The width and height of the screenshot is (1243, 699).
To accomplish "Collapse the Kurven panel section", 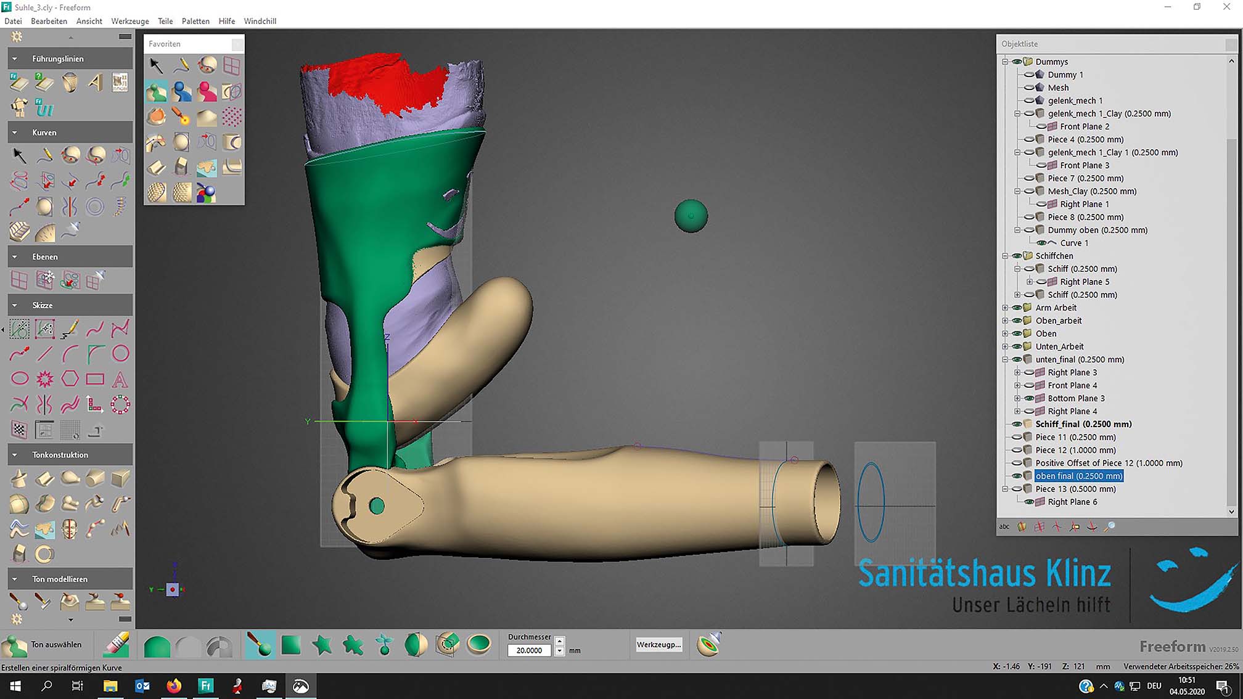I will point(15,133).
